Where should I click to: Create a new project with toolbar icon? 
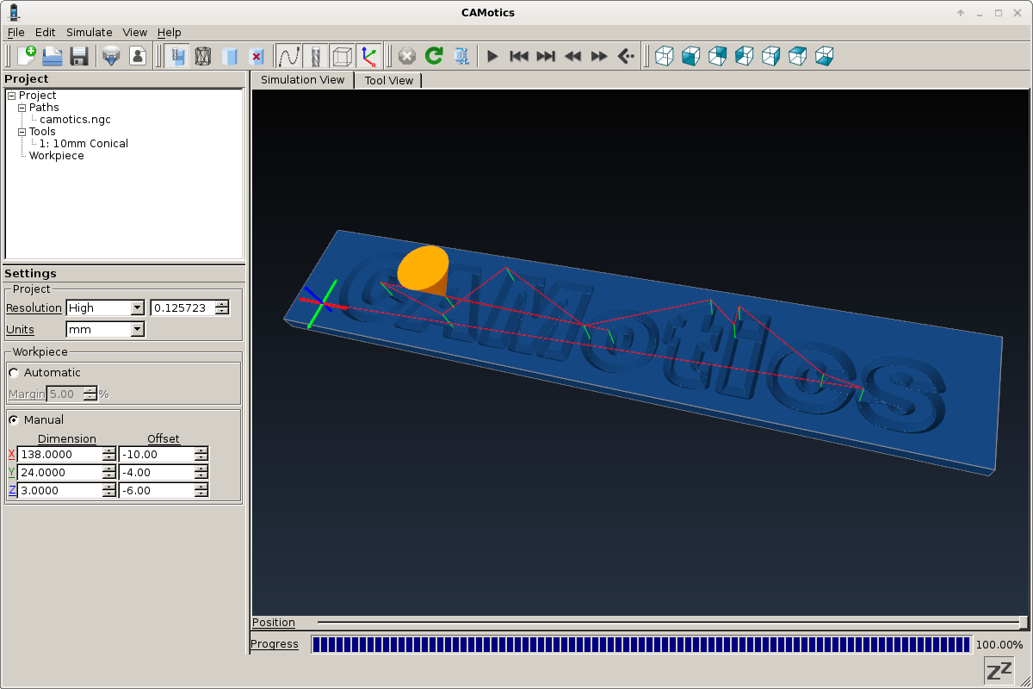click(x=27, y=56)
